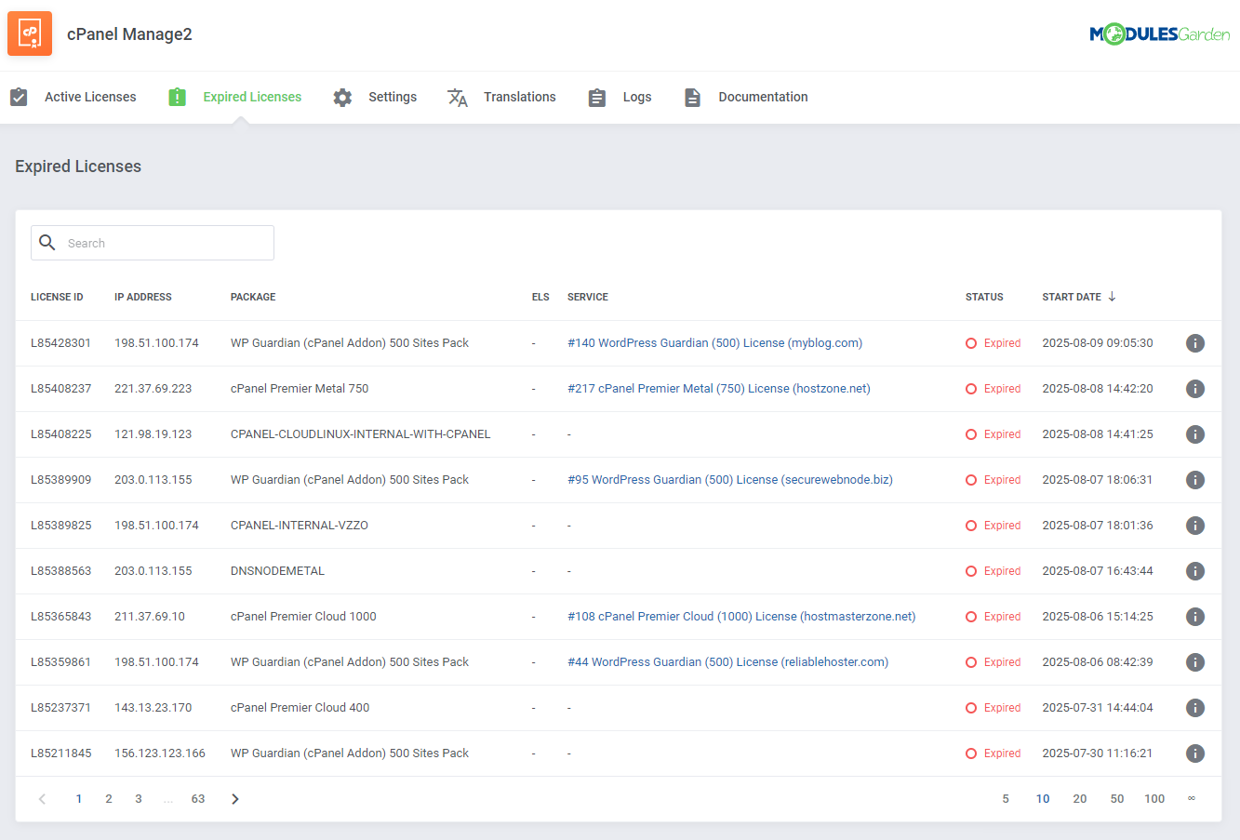Switch to the Active Licenses tab
The image size is (1240, 840).
pos(90,96)
